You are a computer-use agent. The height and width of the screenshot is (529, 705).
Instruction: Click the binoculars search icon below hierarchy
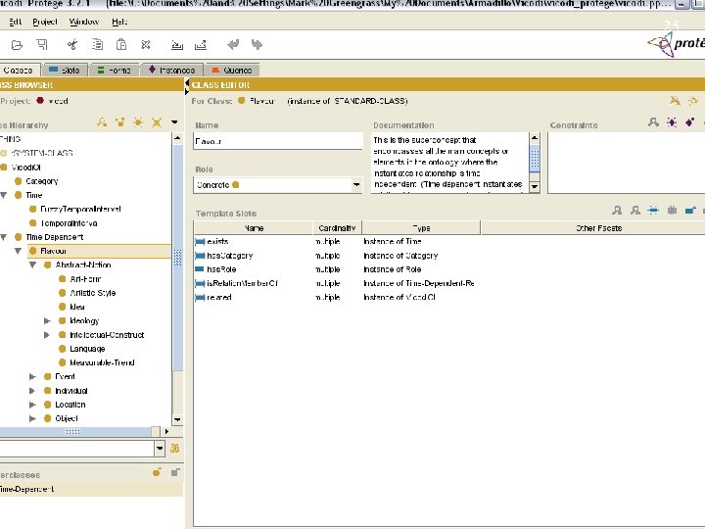pos(175,448)
